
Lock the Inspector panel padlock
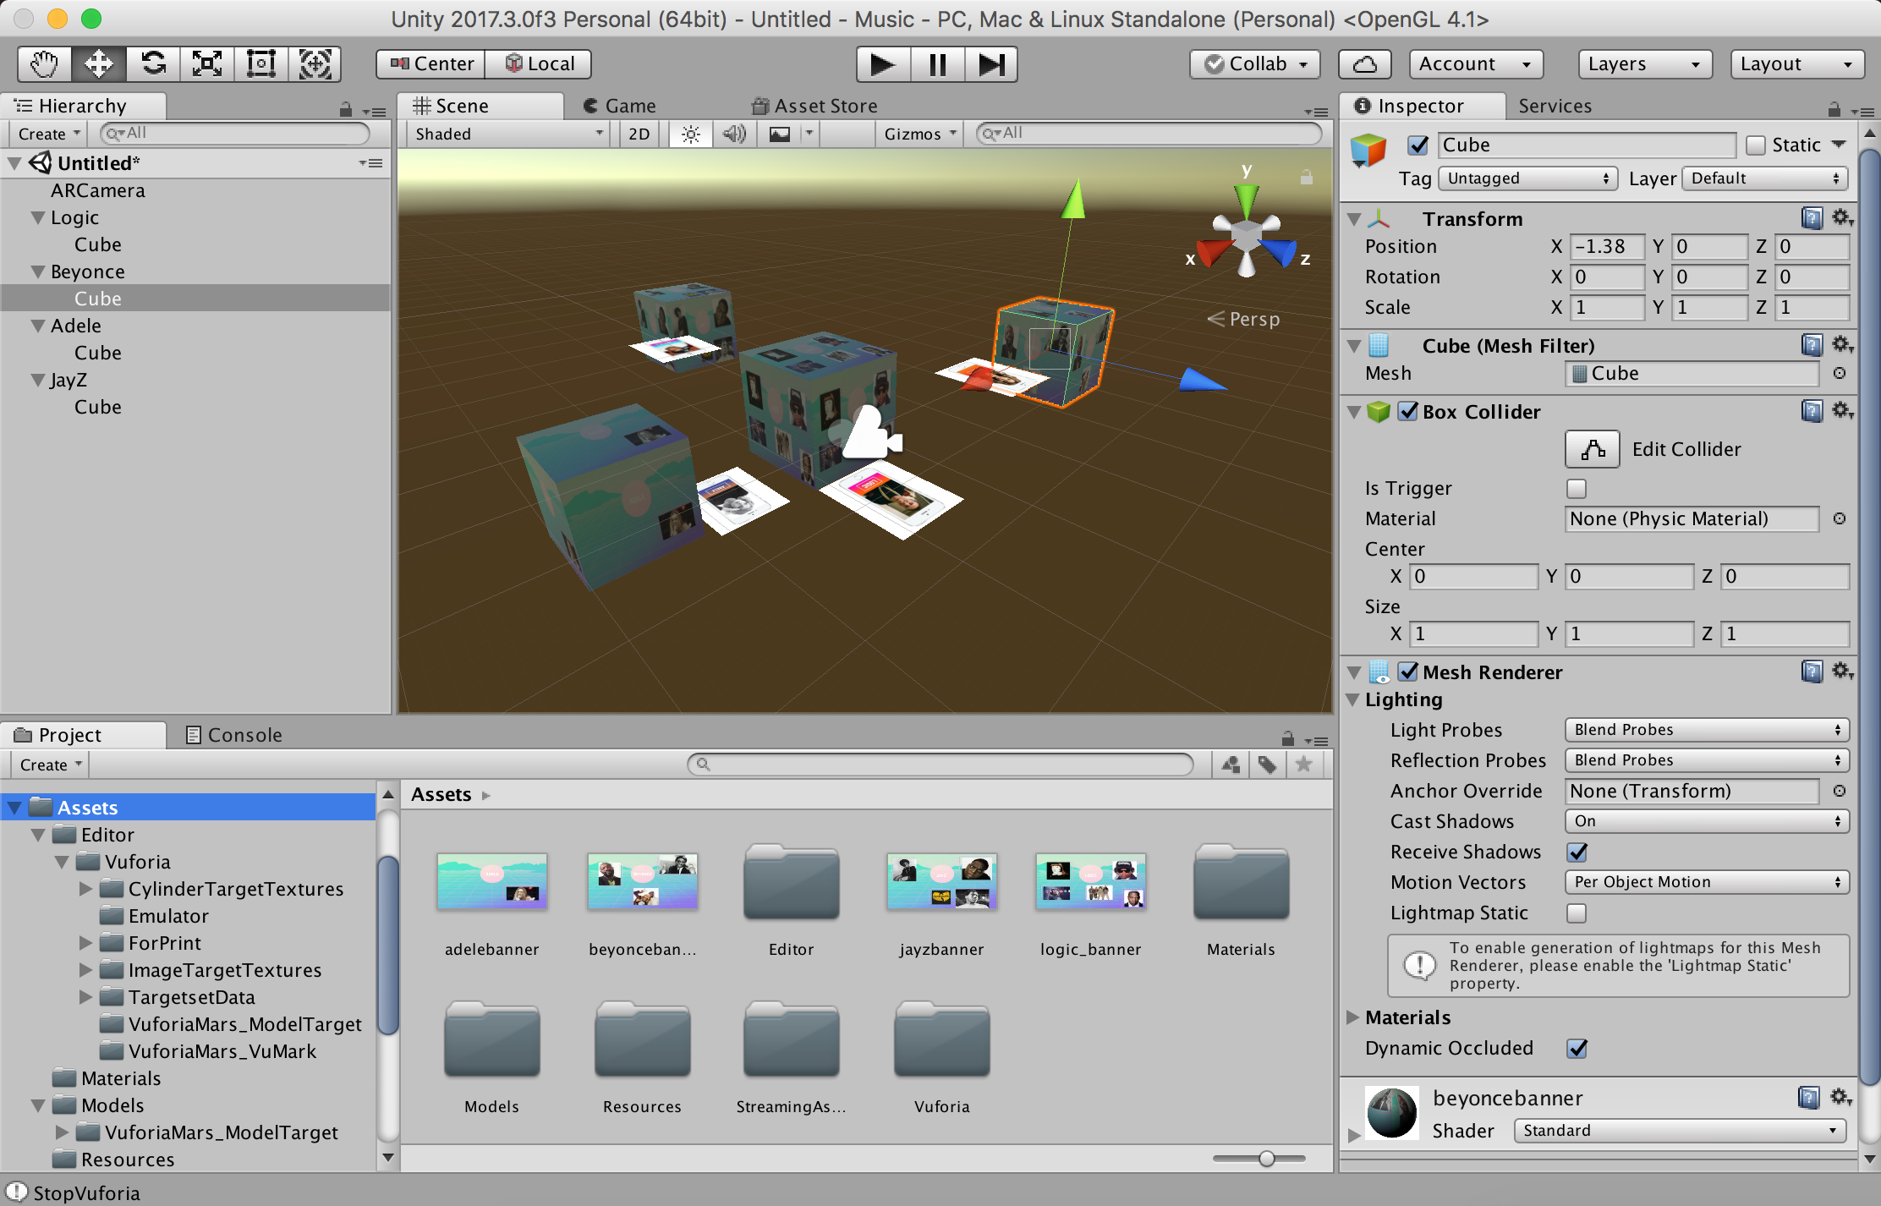click(x=1834, y=109)
